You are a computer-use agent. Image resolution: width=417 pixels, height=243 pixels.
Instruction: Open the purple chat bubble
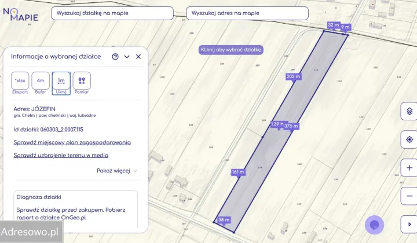374,224
